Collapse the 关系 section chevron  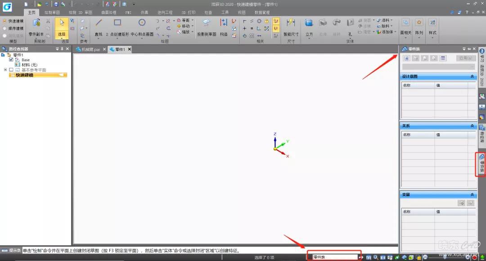point(472,126)
